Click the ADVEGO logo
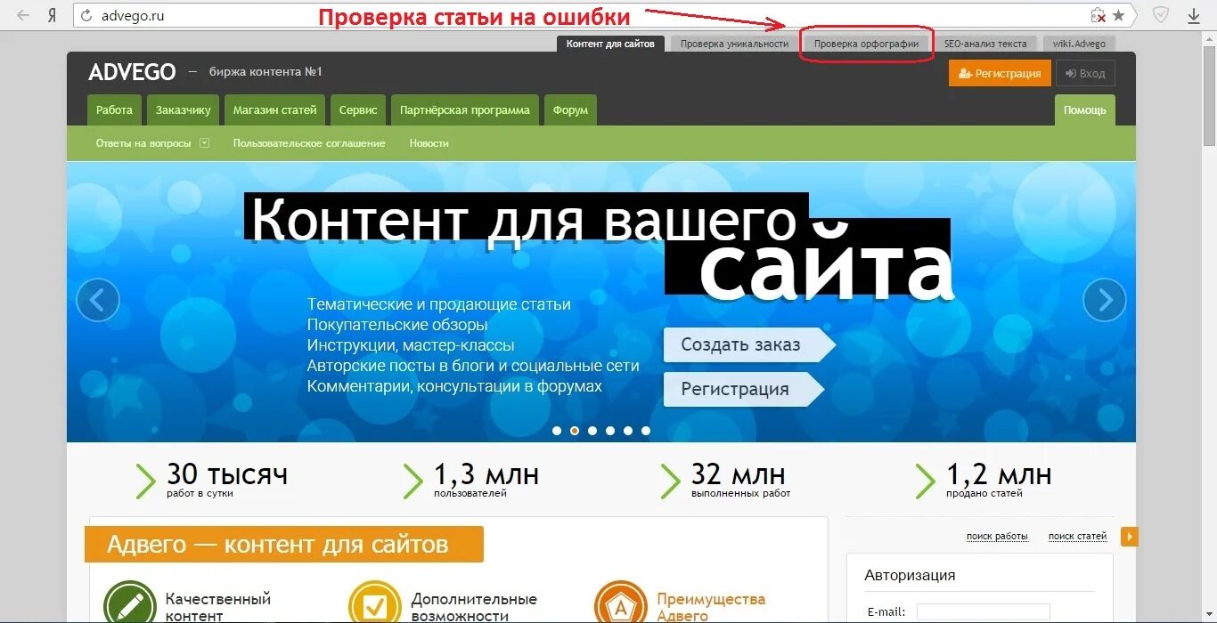The width and height of the screenshot is (1217, 623). coord(132,72)
